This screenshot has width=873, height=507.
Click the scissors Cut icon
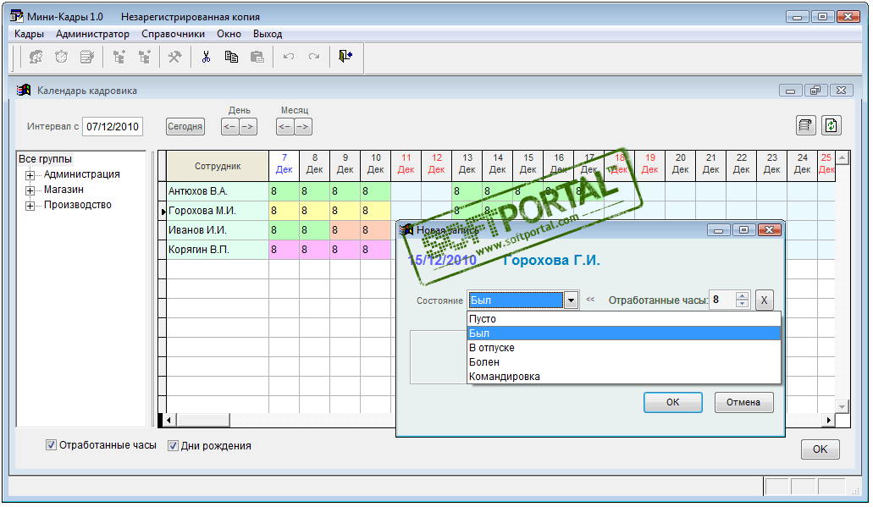click(206, 57)
